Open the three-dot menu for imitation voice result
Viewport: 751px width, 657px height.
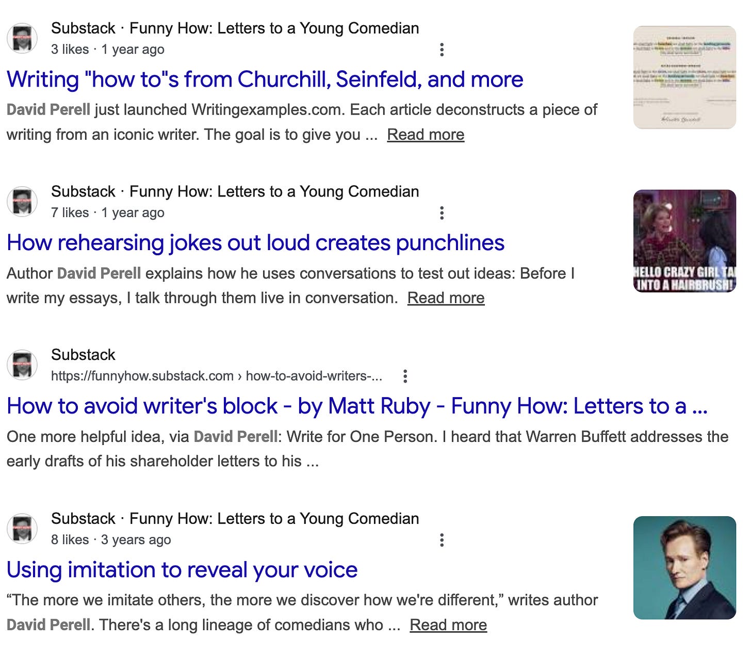tap(442, 540)
